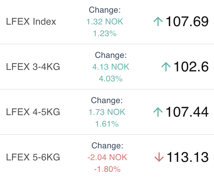This screenshot has width=214, height=178.
Task: Click the 1.61% change percentage
Action: click(107, 124)
